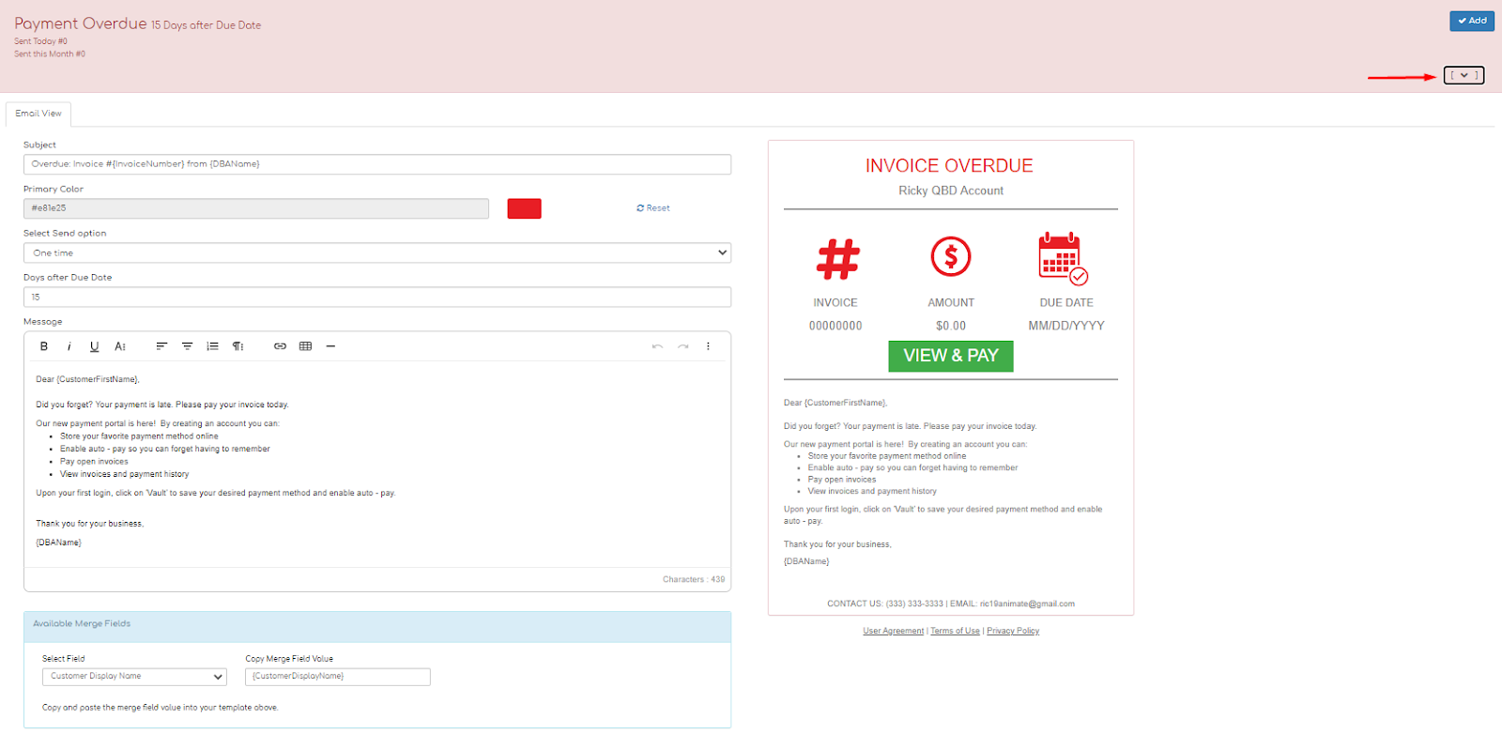Click the 'INVOICE OVERDUE' preview heading

click(x=949, y=166)
